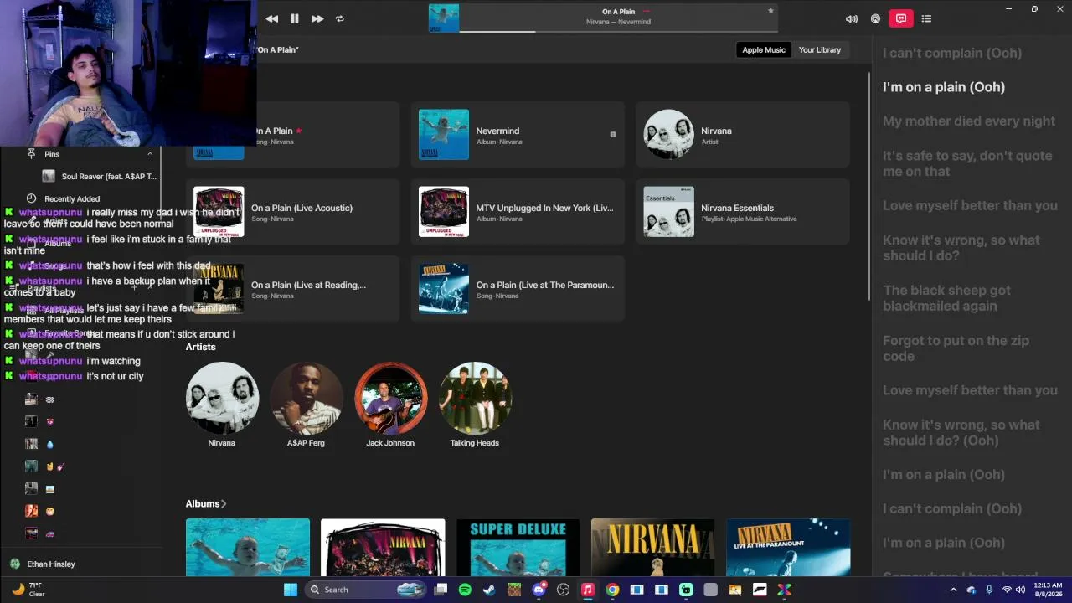
Task: Toggle the lyrics panel button
Action: point(900,18)
